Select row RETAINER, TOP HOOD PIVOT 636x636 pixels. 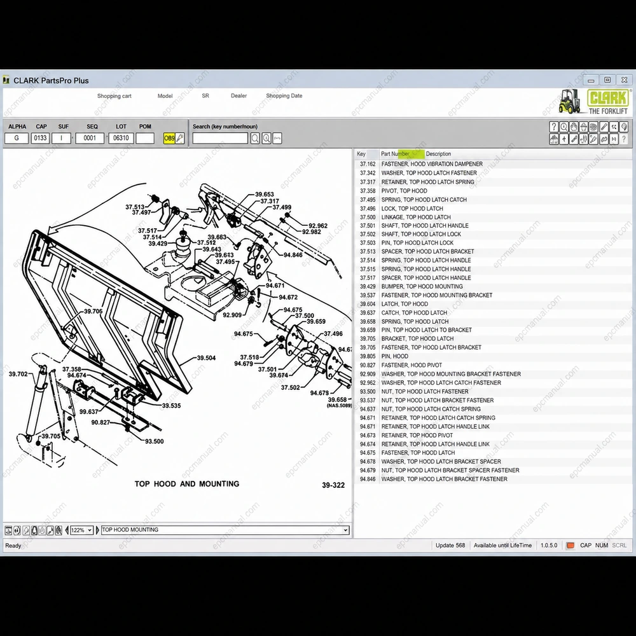[x=494, y=435]
